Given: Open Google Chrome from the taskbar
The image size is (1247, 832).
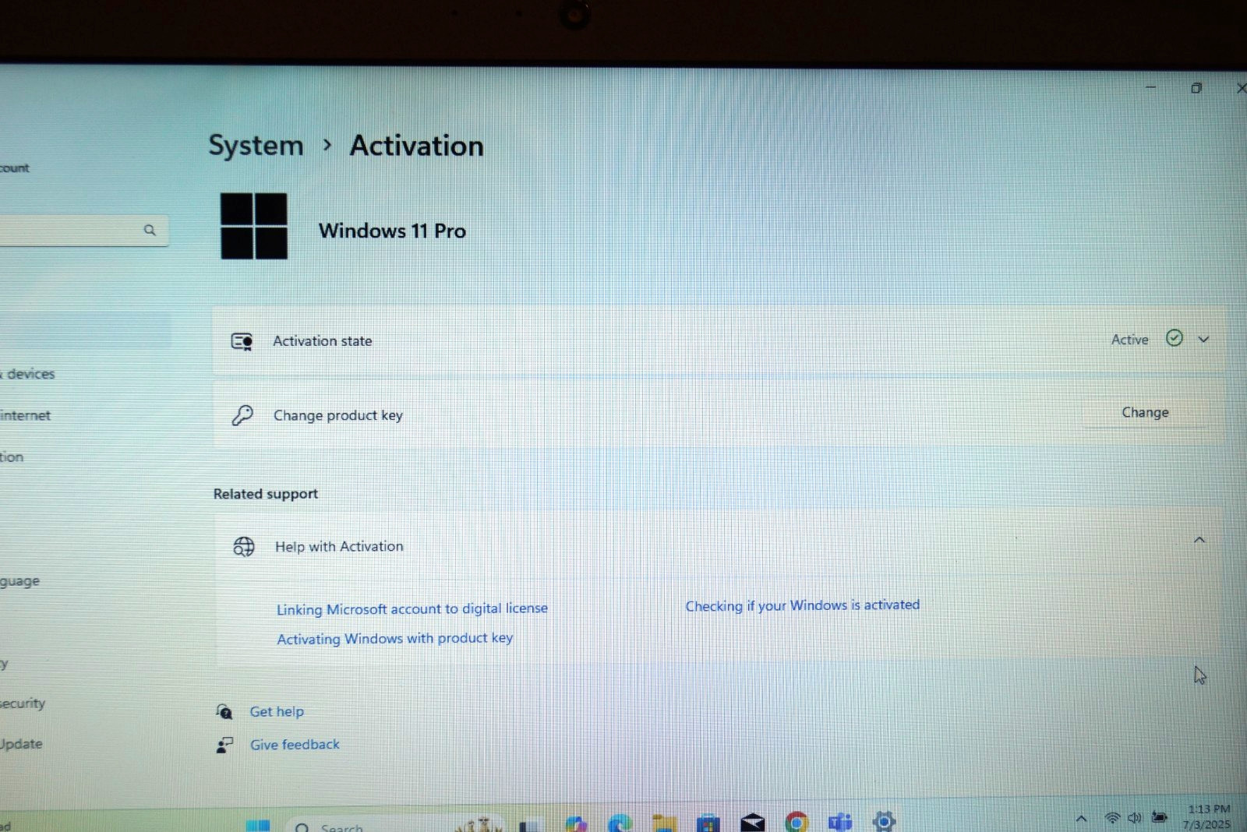Looking at the screenshot, I should 797,822.
